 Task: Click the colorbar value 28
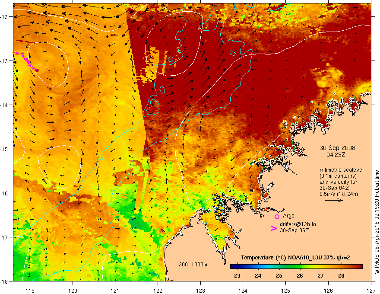tap(341, 275)
